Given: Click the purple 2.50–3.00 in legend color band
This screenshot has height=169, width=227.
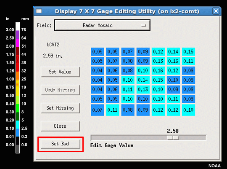Looking at the screenshot, I should (x=18, y=35).
